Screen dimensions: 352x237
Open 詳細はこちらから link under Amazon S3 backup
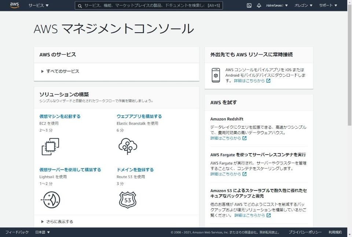[250, 215]
